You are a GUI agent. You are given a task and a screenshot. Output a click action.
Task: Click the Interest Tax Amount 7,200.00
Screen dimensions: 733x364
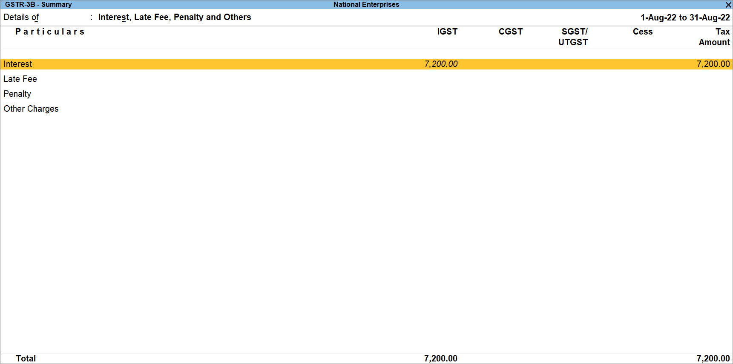[x=713, y=64]
